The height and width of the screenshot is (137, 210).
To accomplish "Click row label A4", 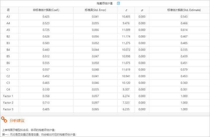I will click(8, 23).
